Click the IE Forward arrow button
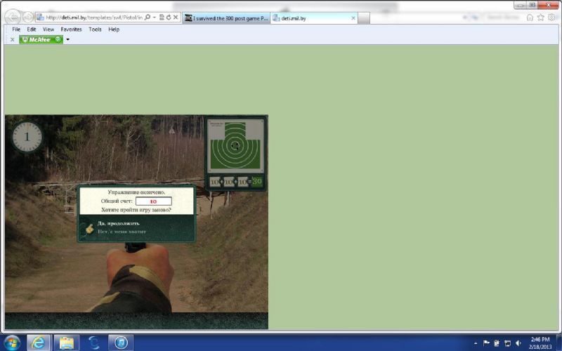Screen dimensions: 562x351 [x=27, y=17]
